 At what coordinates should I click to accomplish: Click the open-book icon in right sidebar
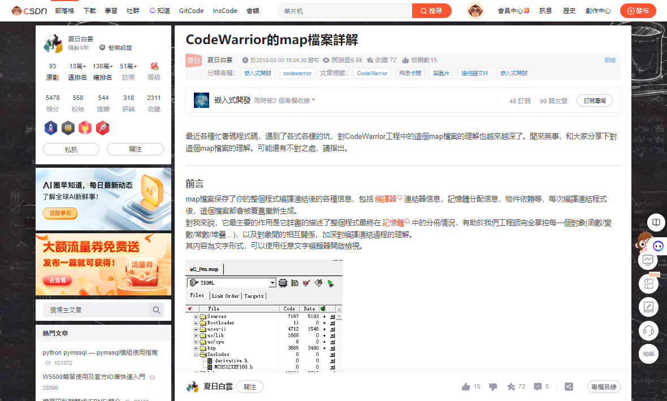tap(656, 222)
